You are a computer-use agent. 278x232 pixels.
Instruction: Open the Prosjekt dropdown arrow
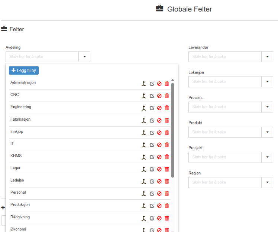tap(267, 157)
